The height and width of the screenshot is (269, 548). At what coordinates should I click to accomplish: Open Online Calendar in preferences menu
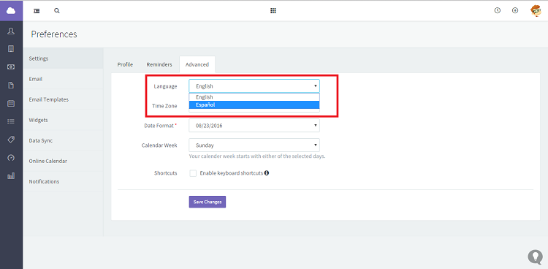click(x=63, y=162)
